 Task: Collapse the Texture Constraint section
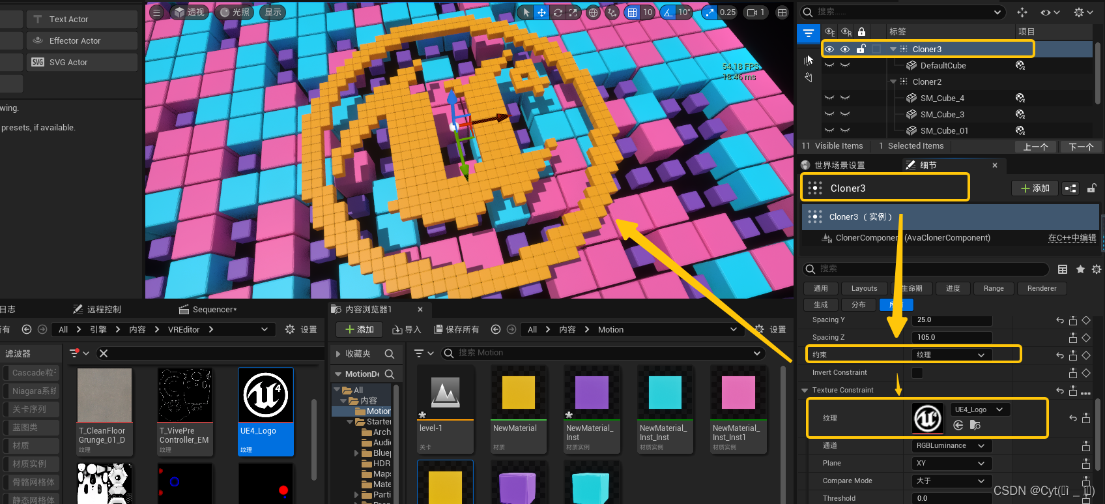point(805,391)
